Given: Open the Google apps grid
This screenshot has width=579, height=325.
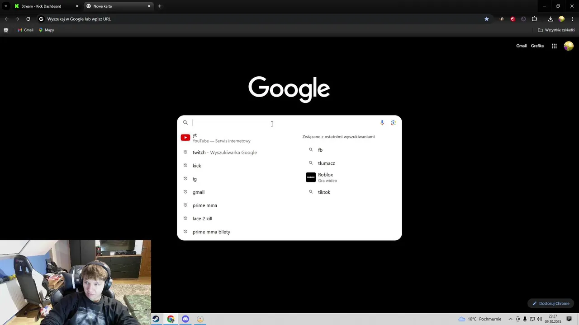Looking at the screenshot, I should (554, 46).
